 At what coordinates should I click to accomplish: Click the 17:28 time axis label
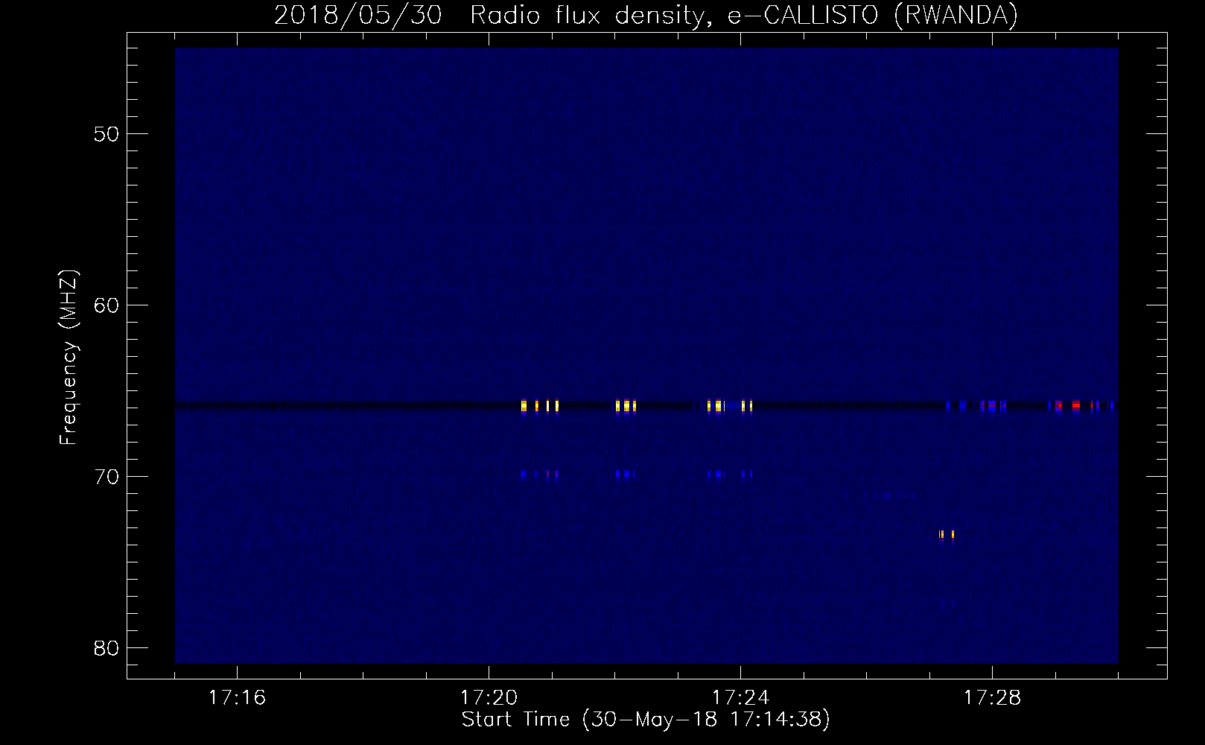[x=992, y=698]
